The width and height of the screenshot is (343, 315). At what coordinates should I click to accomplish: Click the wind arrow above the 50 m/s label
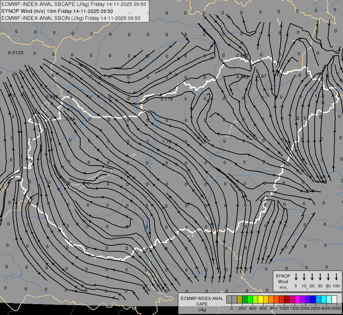pos(328,277)
